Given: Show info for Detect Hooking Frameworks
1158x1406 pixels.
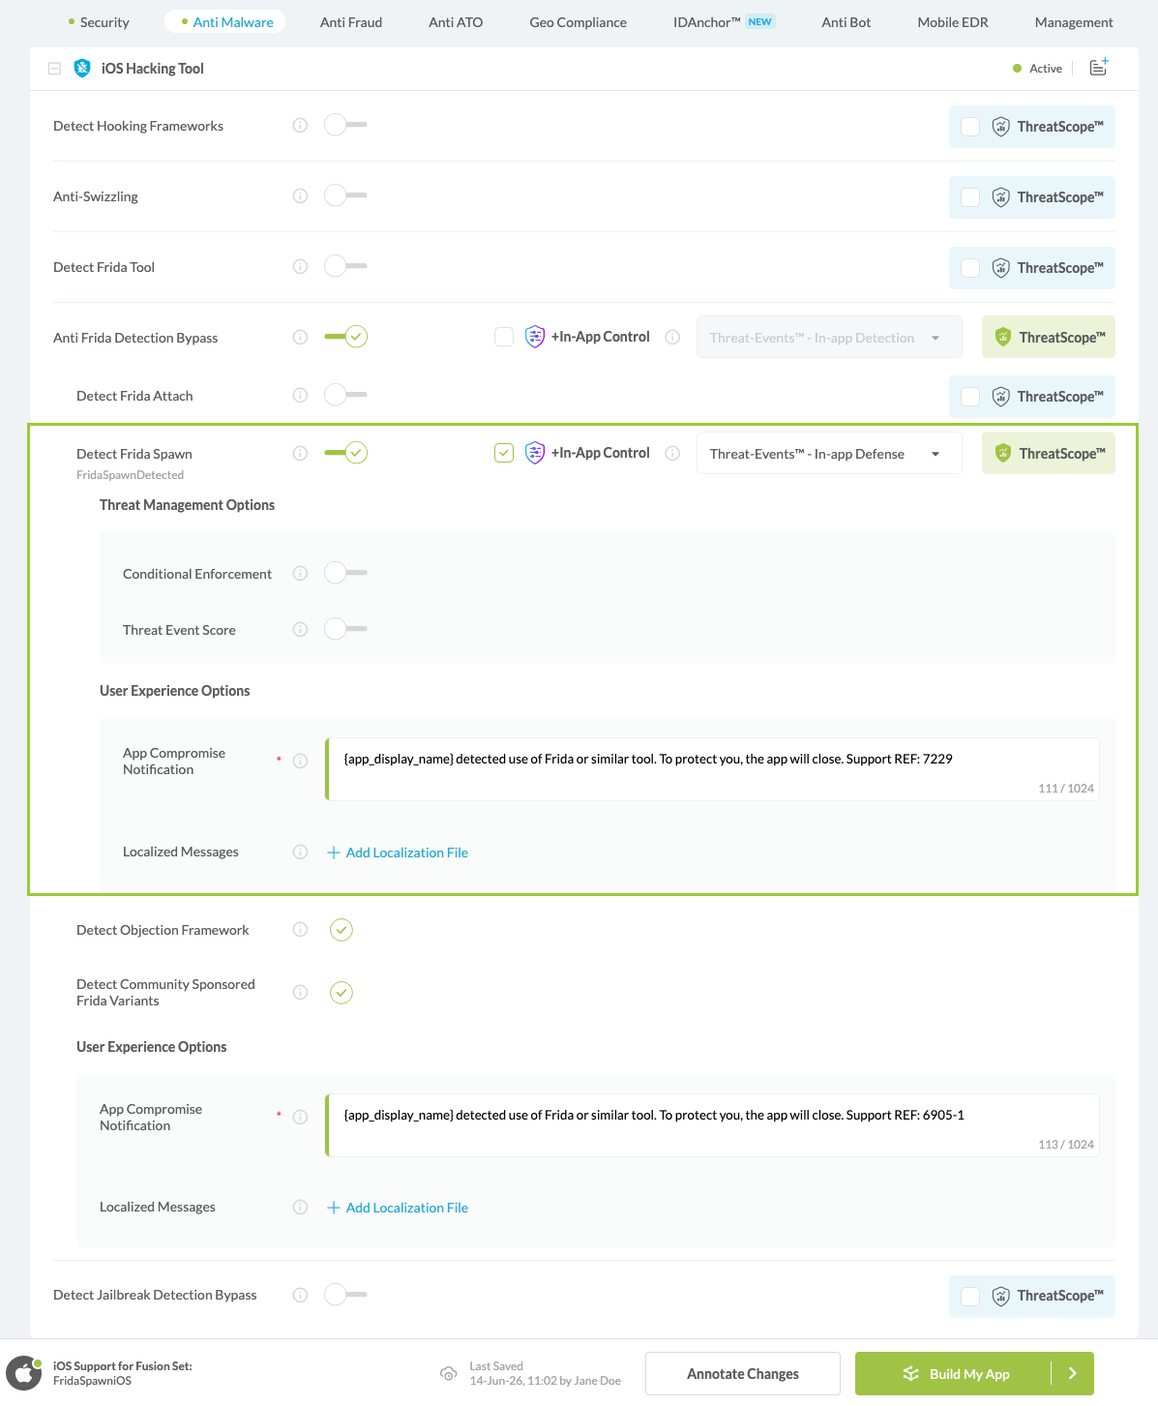Looking at the screenshot, I should coord(300,125).
